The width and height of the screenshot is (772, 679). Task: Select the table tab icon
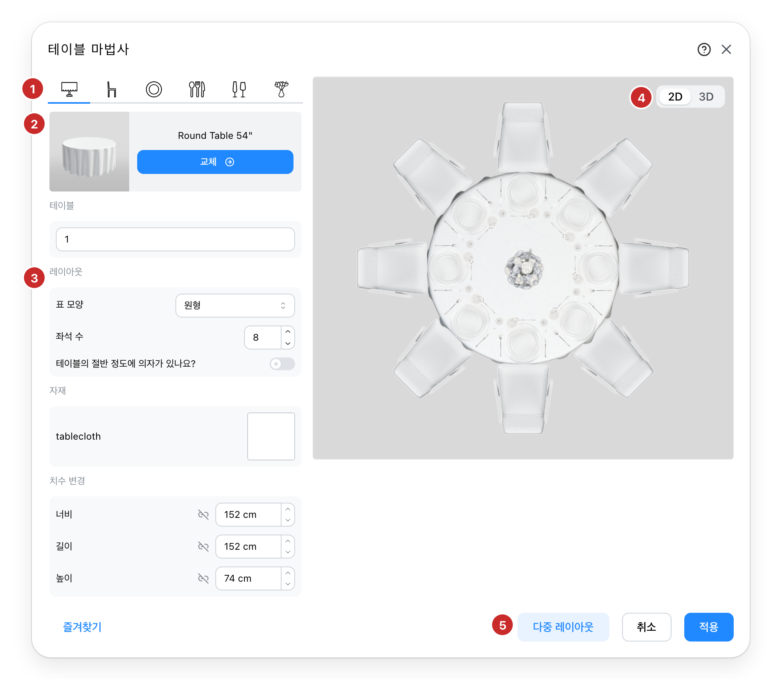69,89
